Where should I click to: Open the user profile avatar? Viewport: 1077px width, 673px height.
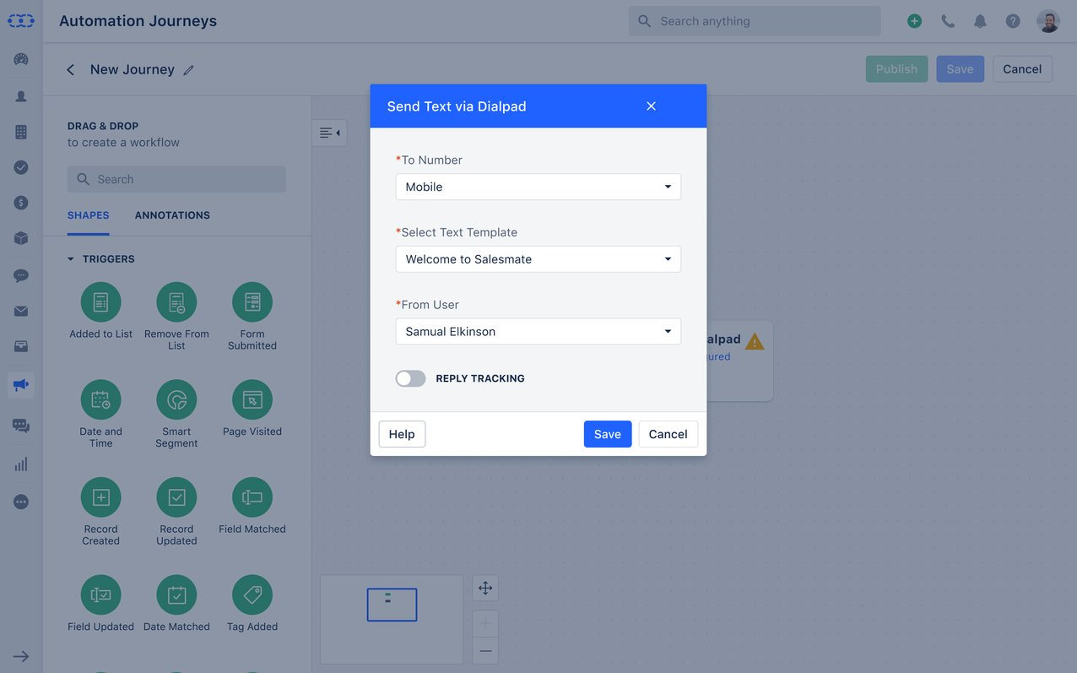pyautogui.click(x=1048, y=21)
